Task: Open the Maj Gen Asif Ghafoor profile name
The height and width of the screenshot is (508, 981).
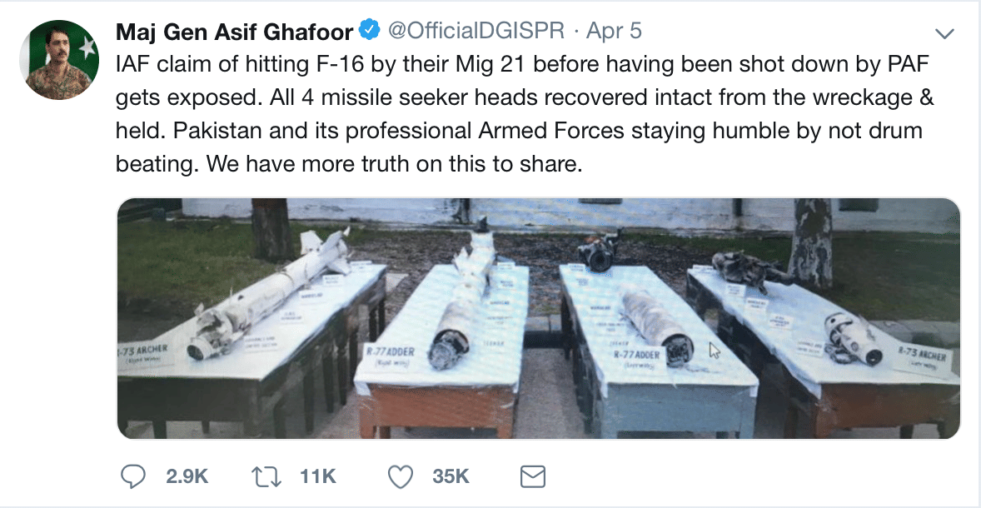Action: click(233, 32)
